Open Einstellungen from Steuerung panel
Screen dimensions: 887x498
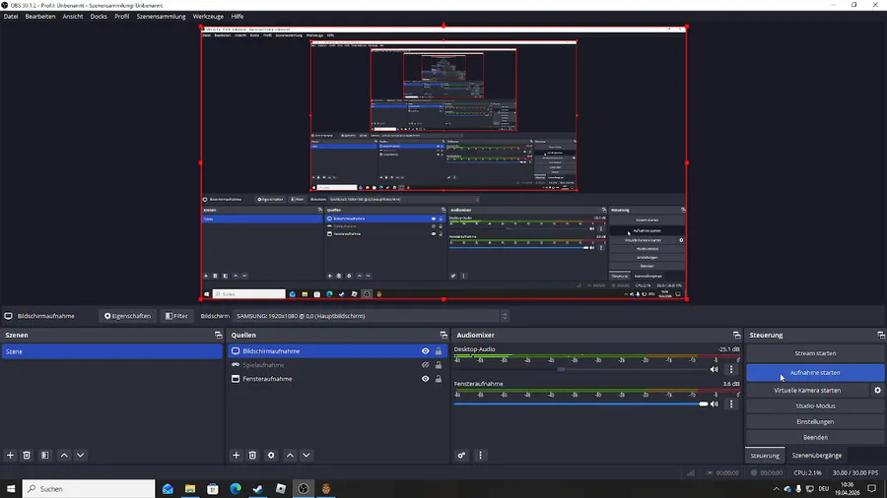click(x=815, y=422)
